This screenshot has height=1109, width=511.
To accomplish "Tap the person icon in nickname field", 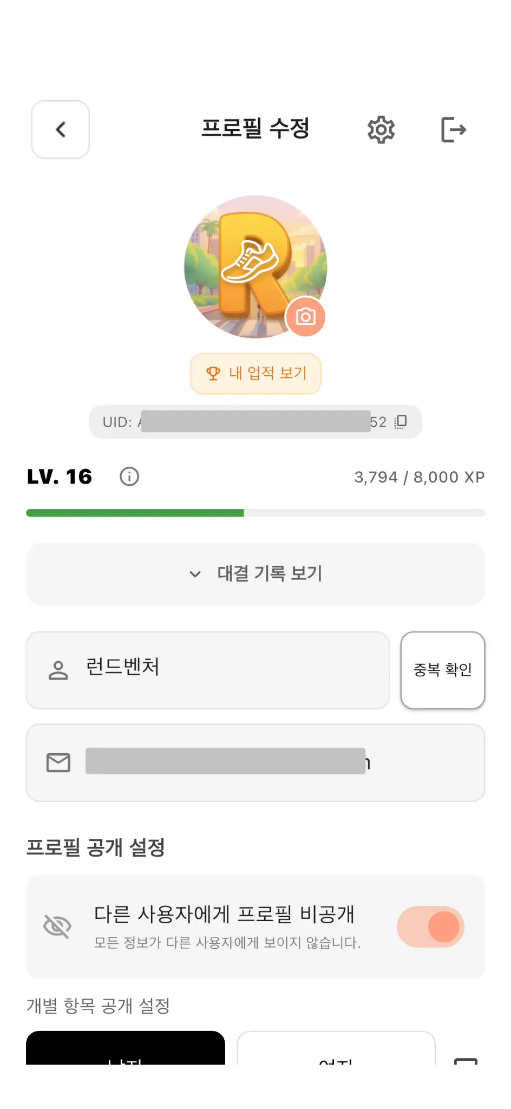I will (58, 670).
